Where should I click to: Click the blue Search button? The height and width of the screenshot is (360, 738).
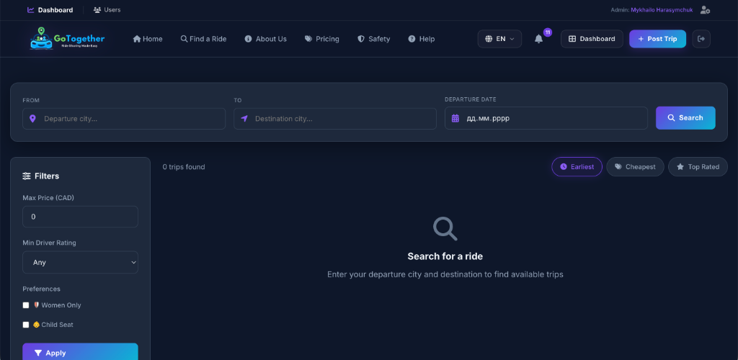tap(685, 118)
